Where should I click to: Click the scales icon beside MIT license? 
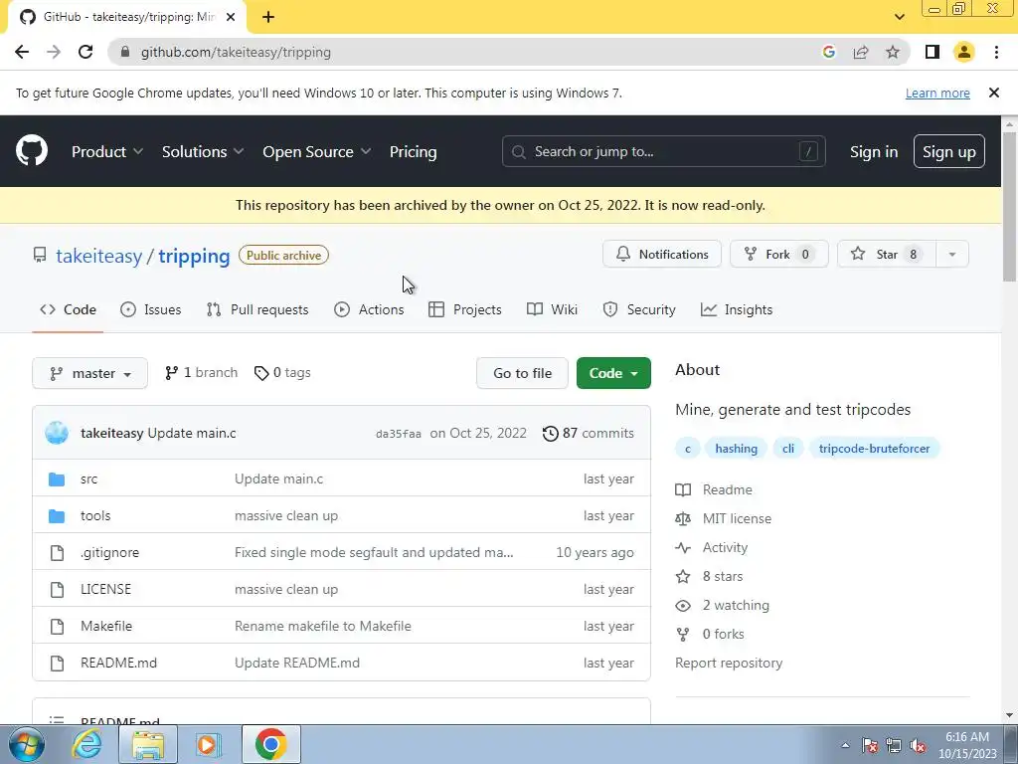683,519
